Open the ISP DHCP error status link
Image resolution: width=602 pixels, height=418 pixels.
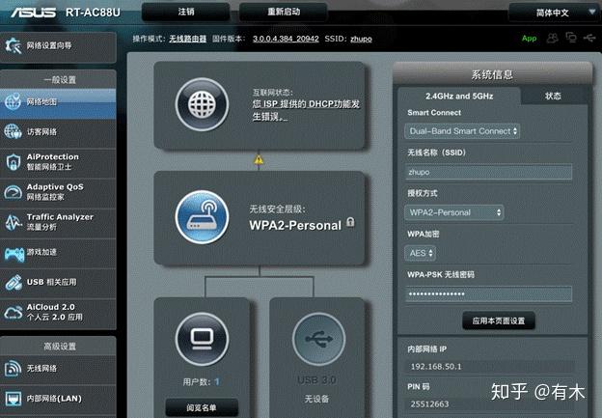coord(306,110)
